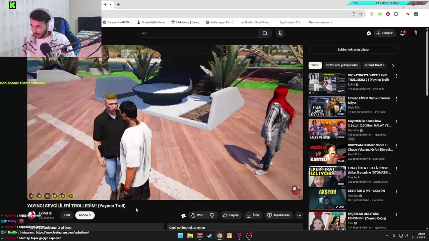This screenshot has width=429, height=241.
Task: Click the red Opera-style extension icon
Action: pyautogui.click(x=388, y=14)
